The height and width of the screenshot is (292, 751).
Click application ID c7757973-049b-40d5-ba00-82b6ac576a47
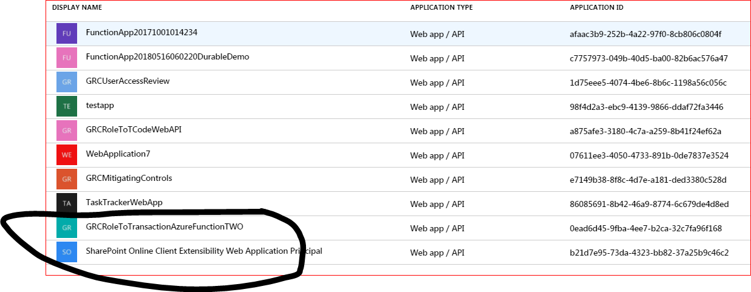coord(648,58)
